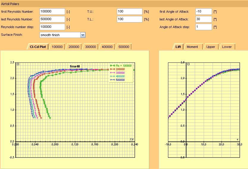
Task: Select the smooth finish combo box
Action: coord(62,35)
